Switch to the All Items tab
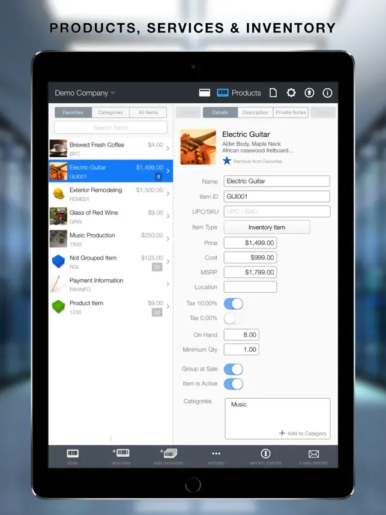386x515 pixels. pos(148,112)
